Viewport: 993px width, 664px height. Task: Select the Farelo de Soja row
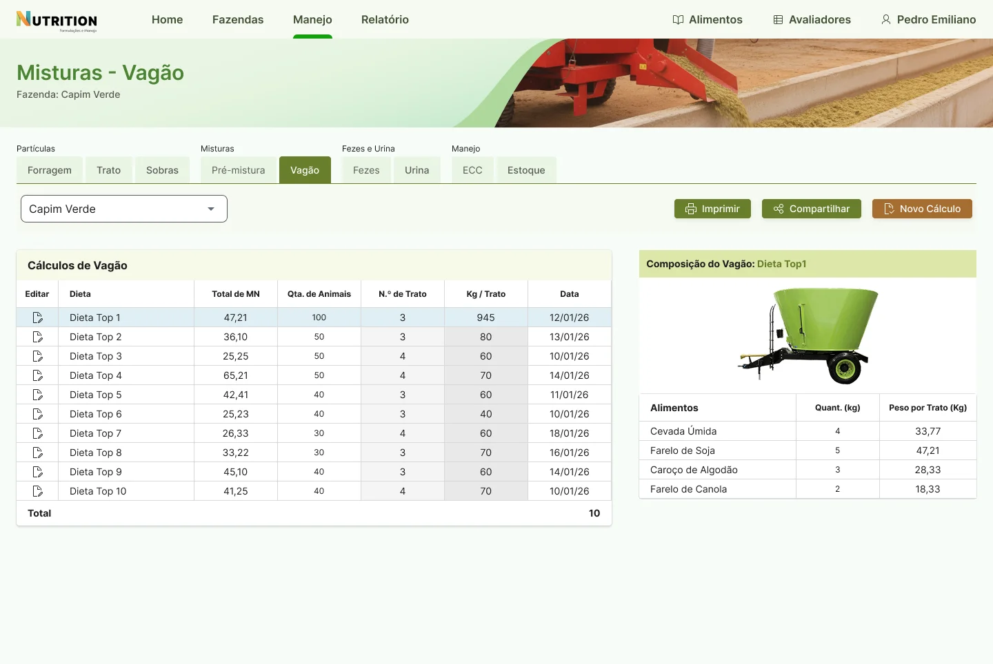click(808, 450)
